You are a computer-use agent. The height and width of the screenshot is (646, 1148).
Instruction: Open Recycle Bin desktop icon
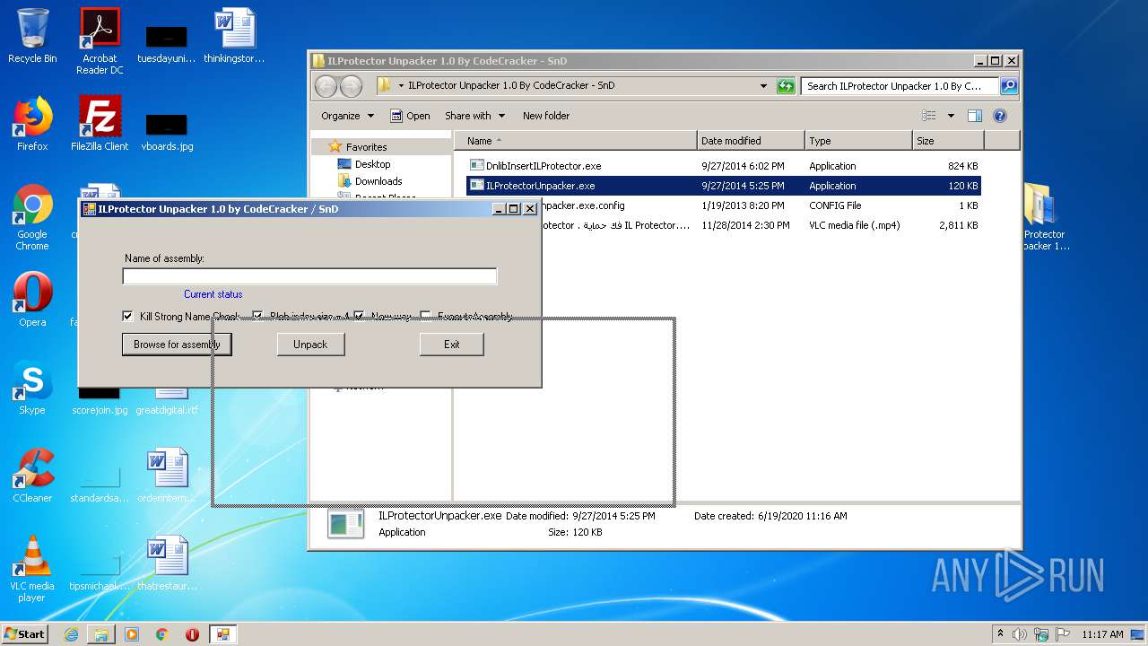(32, 36)
